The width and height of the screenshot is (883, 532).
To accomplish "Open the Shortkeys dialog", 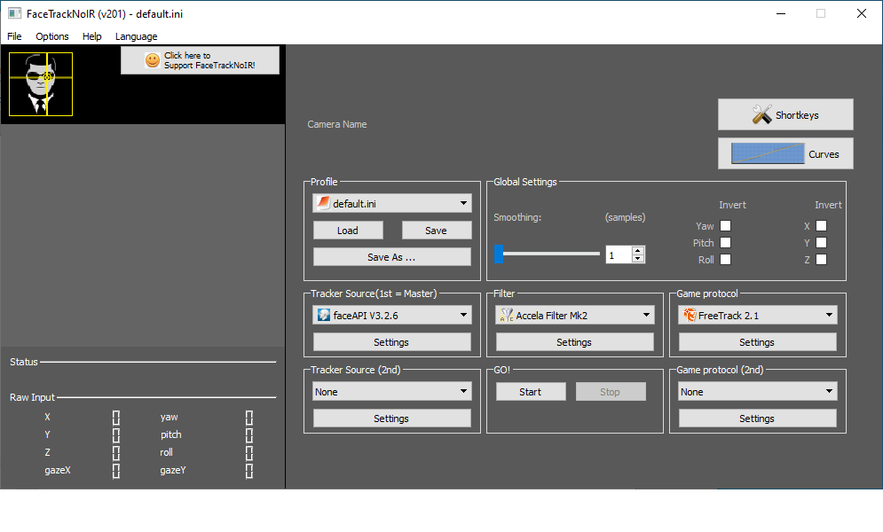I will click(785, 114).
